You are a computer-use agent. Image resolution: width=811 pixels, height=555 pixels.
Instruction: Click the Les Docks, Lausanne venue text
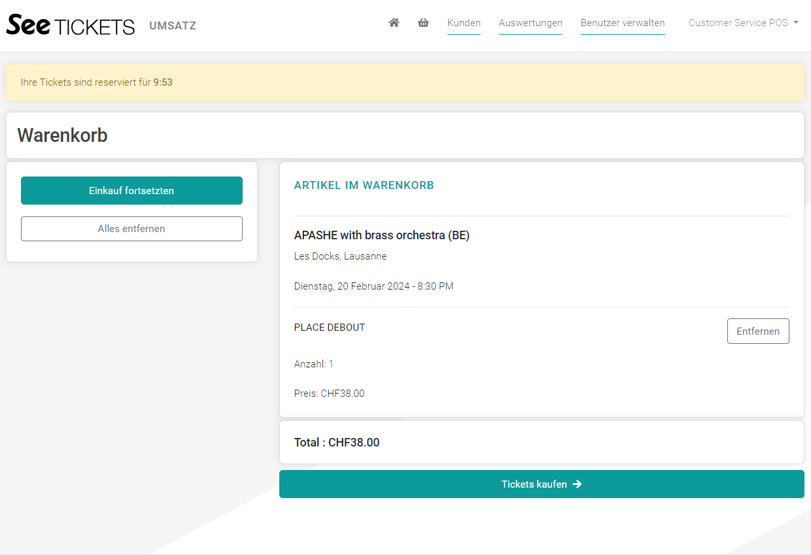pyautogui.click(x=340, y=256)
